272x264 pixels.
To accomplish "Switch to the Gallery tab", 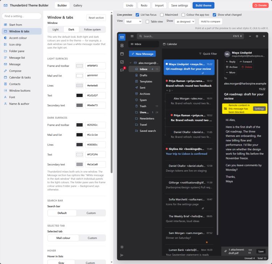I will [78, 5].
